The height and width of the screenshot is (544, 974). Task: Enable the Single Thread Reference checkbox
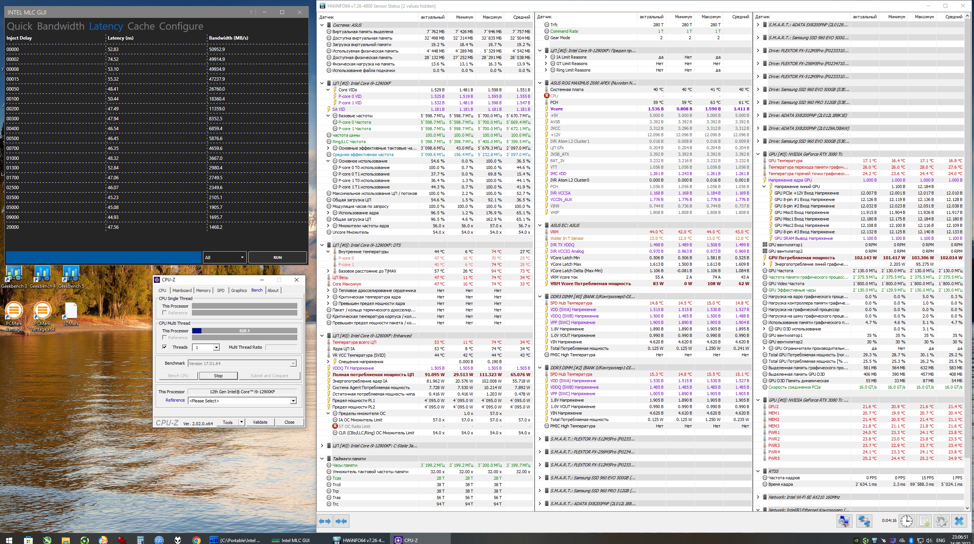click(x=164, y=313)
